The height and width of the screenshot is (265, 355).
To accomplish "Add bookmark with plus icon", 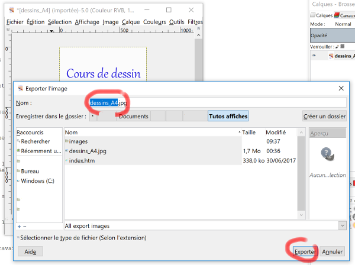I will click(x=20, y=227).
